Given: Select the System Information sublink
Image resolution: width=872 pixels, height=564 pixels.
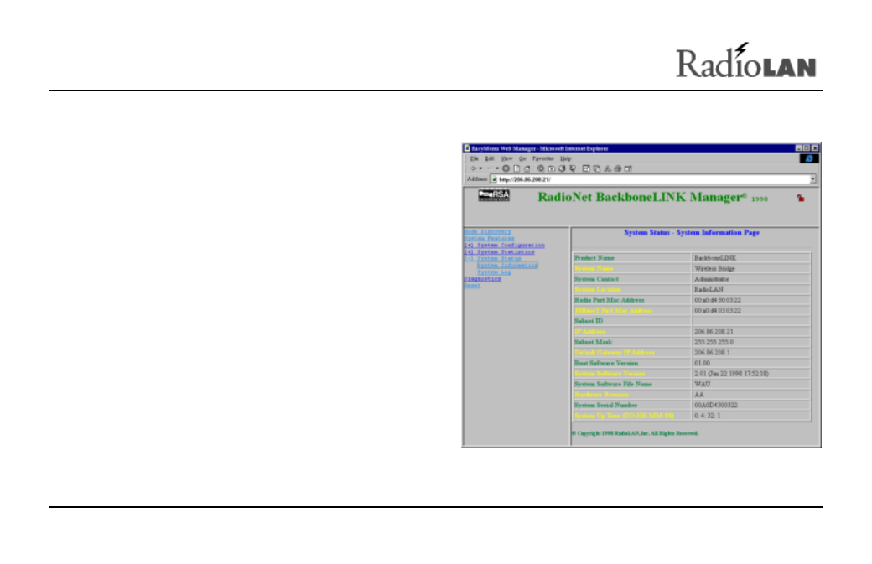Looking at the screenshot, I should point(508,266).
